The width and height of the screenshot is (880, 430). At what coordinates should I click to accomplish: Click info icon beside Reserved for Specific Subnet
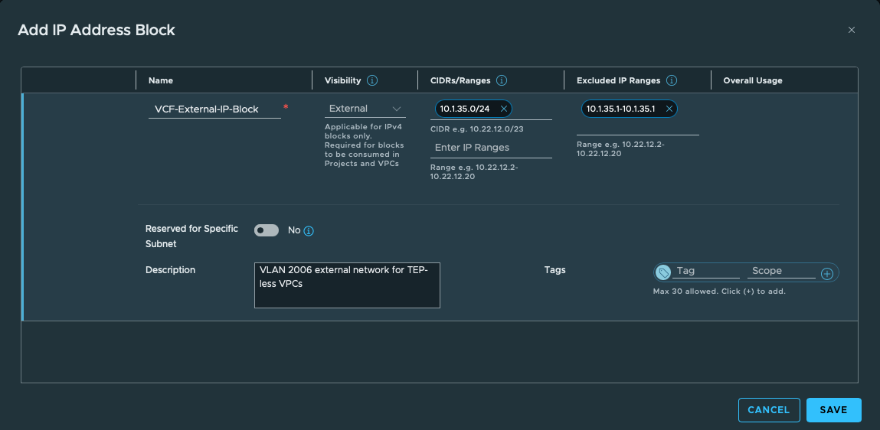click(309, 230)
